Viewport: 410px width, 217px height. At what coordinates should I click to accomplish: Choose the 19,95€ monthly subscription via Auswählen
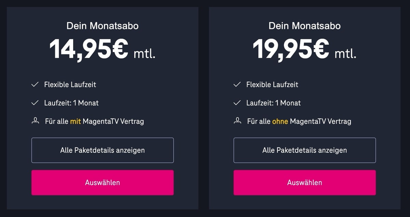pyautogui.click(x=304, y=183)
